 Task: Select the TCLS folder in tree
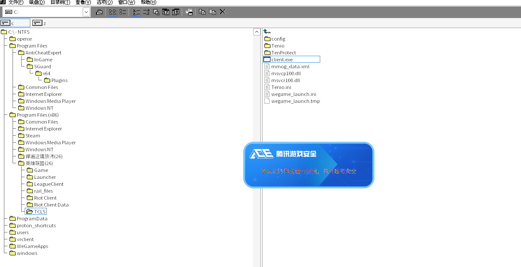click(x=36, y=212)
